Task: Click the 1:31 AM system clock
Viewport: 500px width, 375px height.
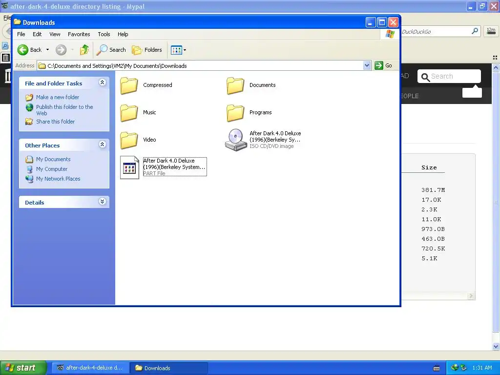Action: pos(482,368)
